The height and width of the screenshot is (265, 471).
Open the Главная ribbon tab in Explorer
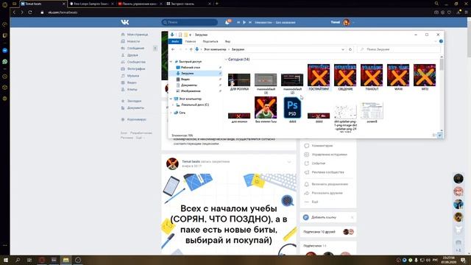(x=191, y=41)
